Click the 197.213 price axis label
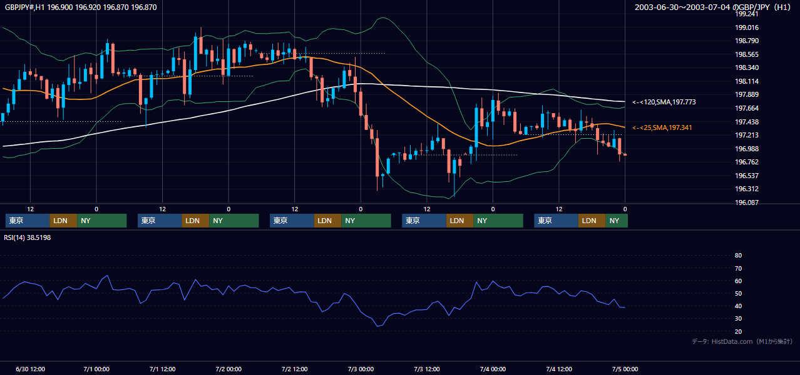Image resolution: width=800 pixels, height=375 pixels. (747, 135)
